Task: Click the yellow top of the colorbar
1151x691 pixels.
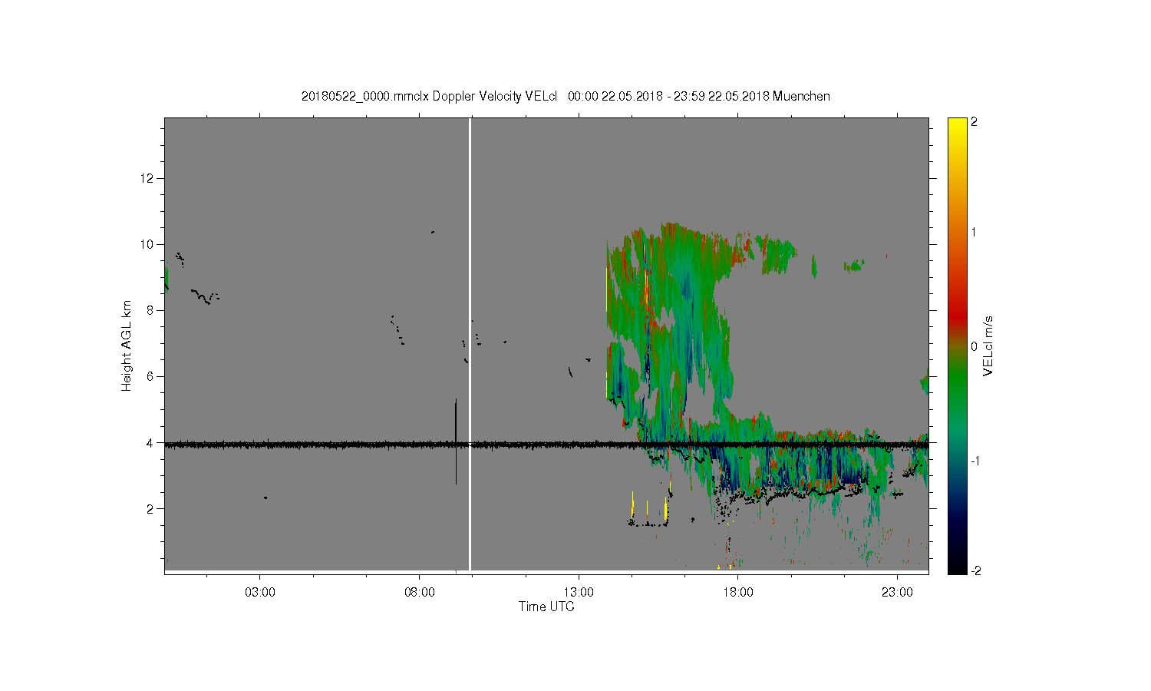Action: (x=957, y=127)
